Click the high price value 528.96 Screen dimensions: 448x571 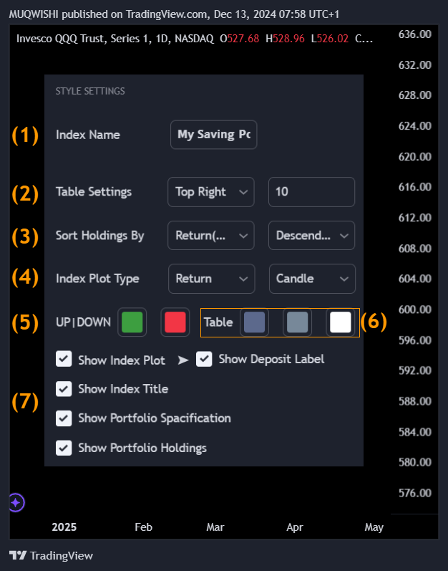[288, 39]
